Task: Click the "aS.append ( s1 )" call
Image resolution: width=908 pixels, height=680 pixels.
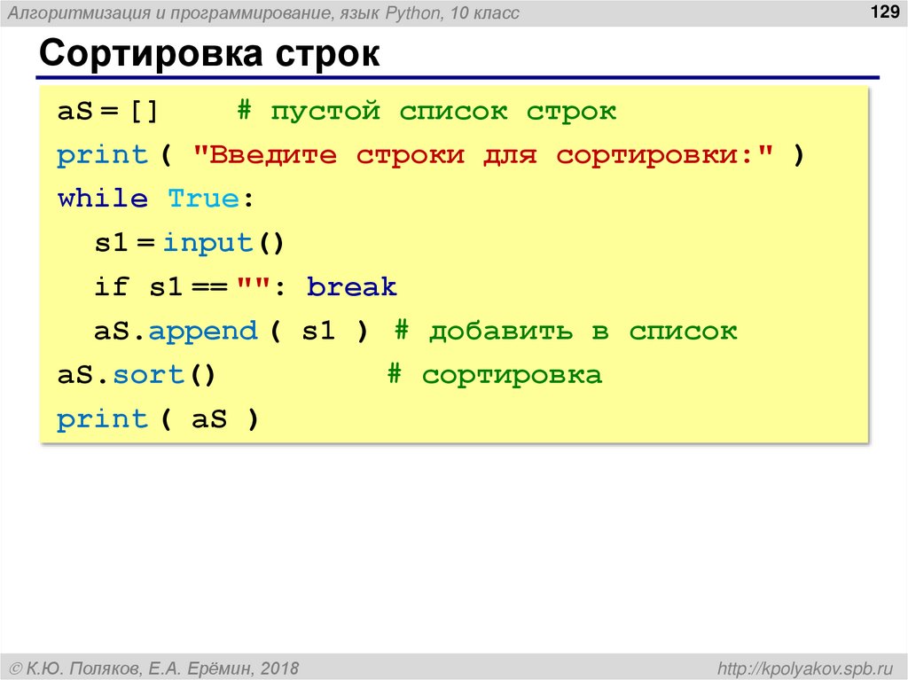Action: (x=231, y=332)
